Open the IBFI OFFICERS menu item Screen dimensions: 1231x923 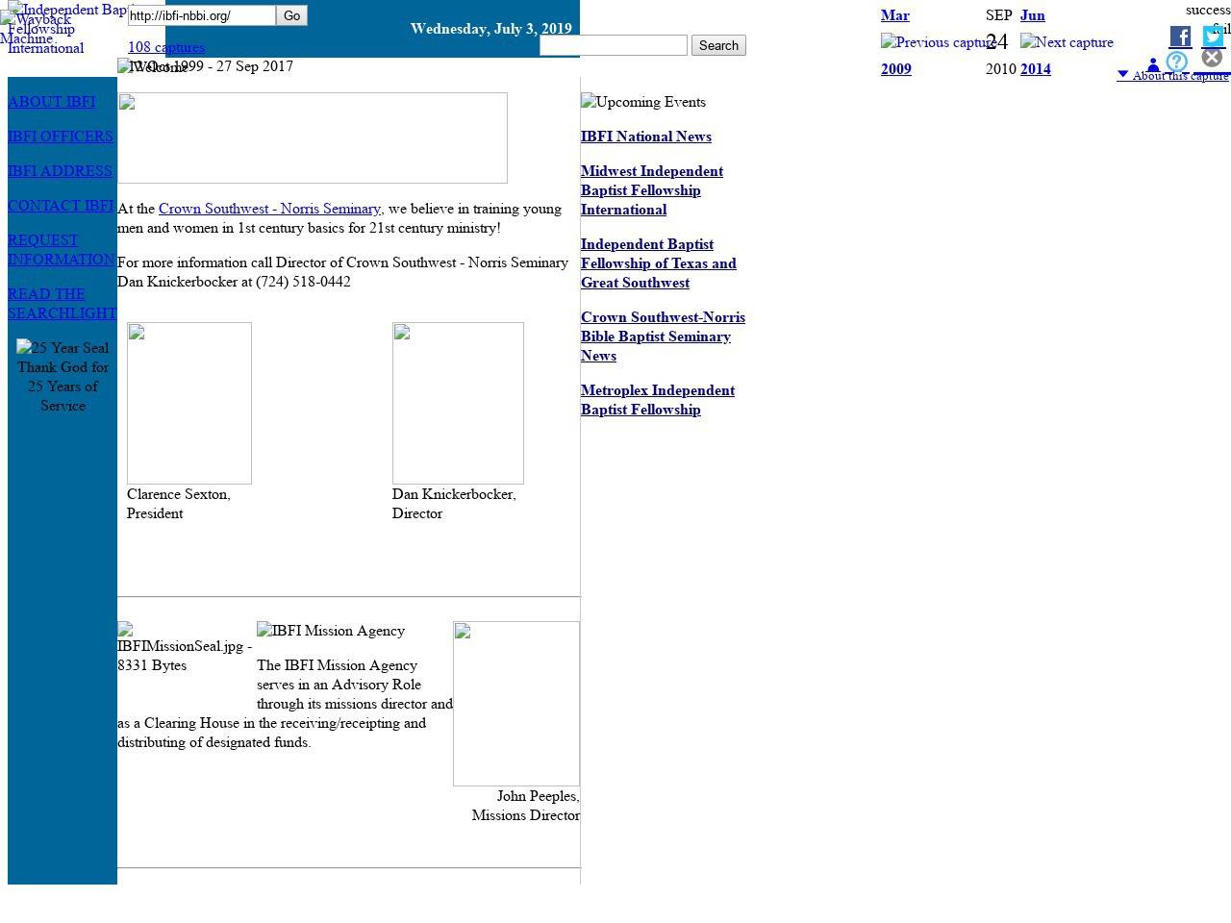(x=60, y=137)
